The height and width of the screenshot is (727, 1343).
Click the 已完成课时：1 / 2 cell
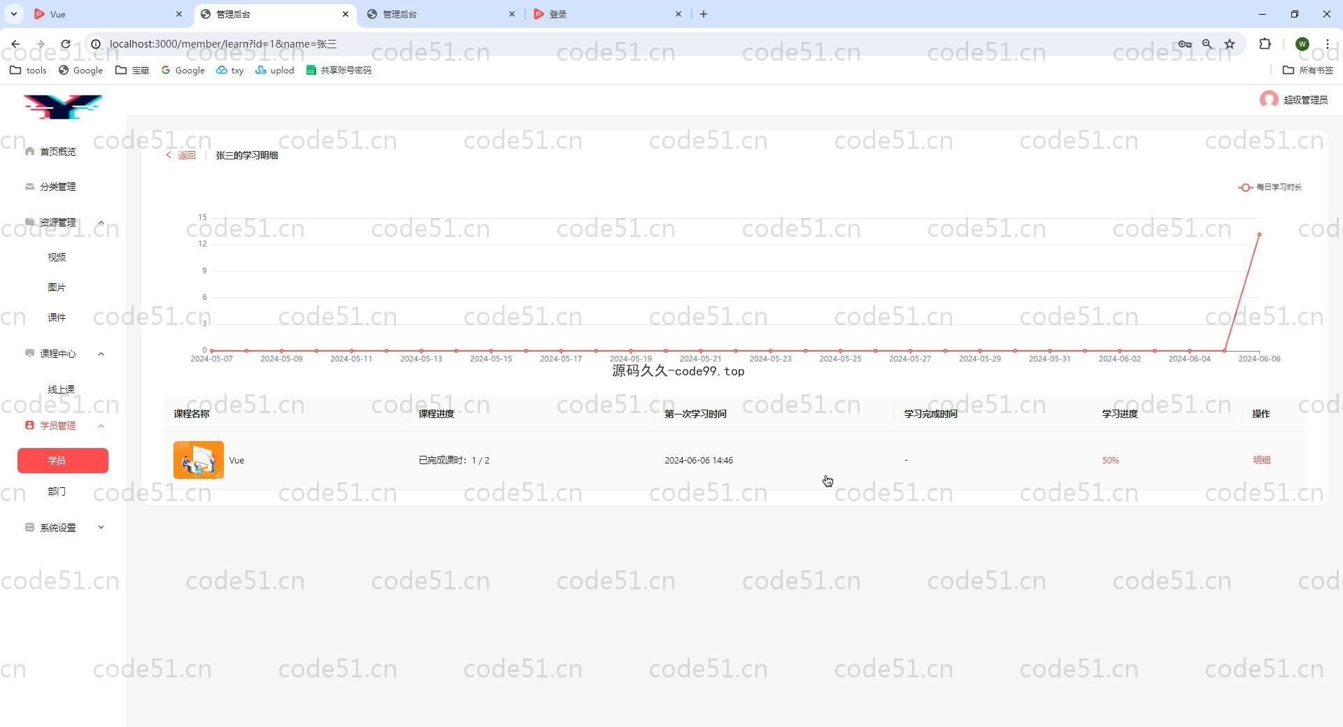click(x=454, y=461)
